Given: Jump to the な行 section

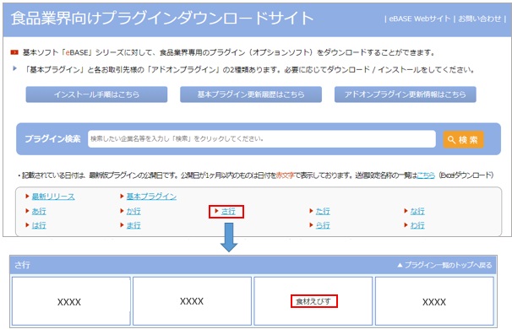Looking at the screenshot, I should coord(417,211).
